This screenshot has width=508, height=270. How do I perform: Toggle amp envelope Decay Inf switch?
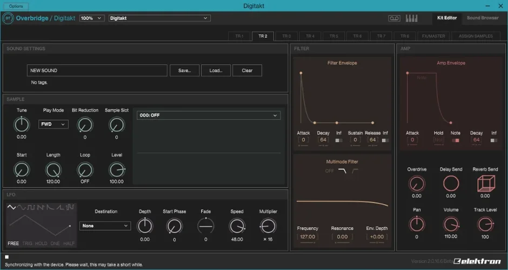[x=494, y=140]
